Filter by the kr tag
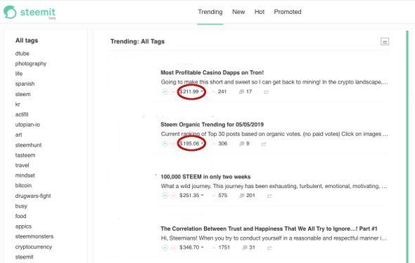Viewport: 415px width, 263px height. tap(18, 104)
